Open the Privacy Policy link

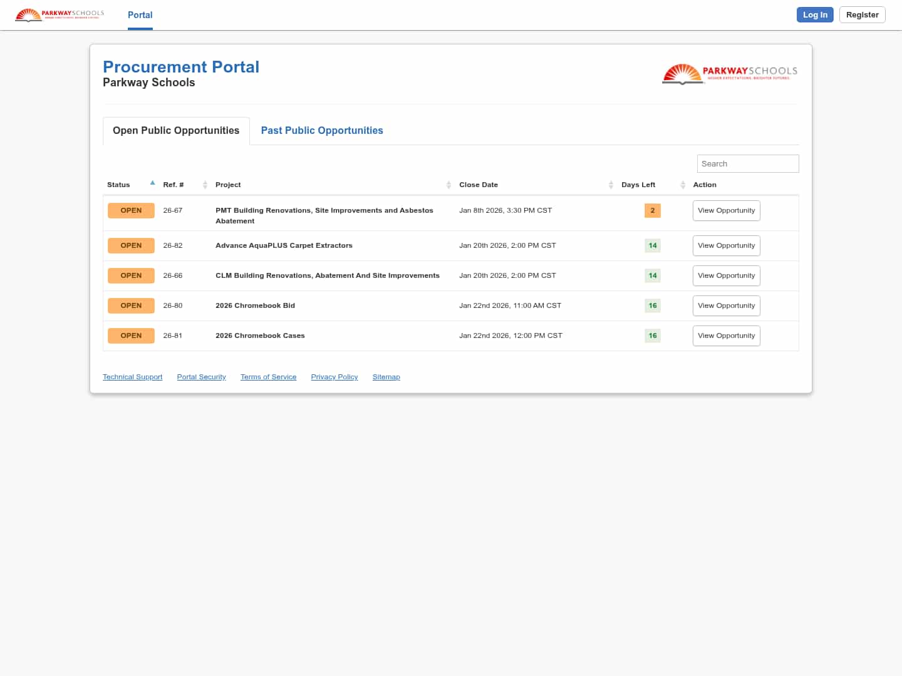point(334,377)
